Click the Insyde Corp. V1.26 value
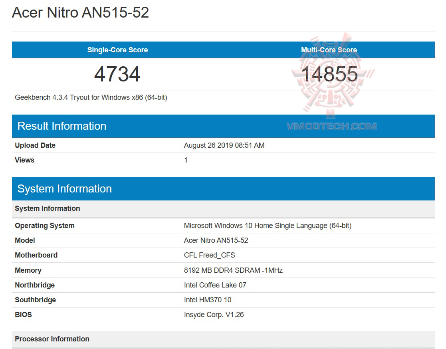 coord(214,315)
